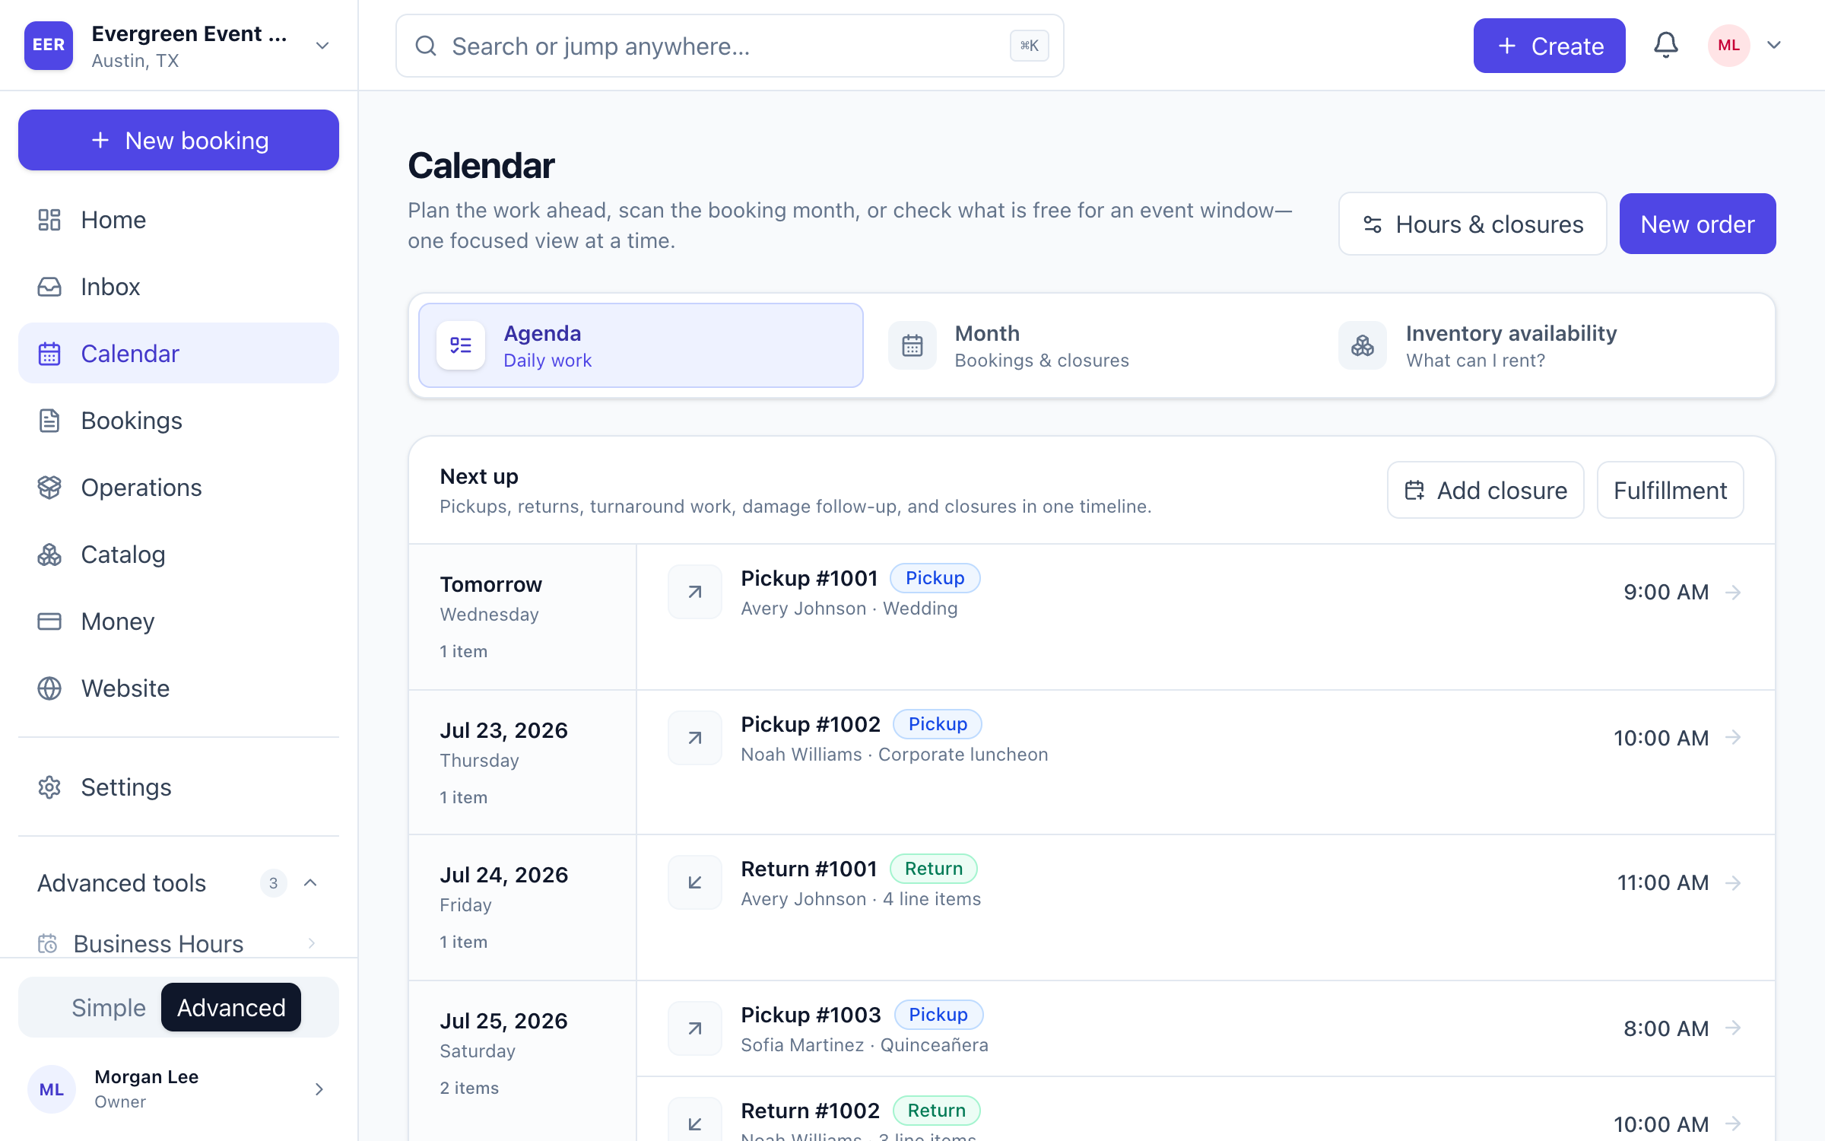Click the Inventory availability cubes icon
Viewport: 1825px width, 1141px height.
(x=1363, y=345)
